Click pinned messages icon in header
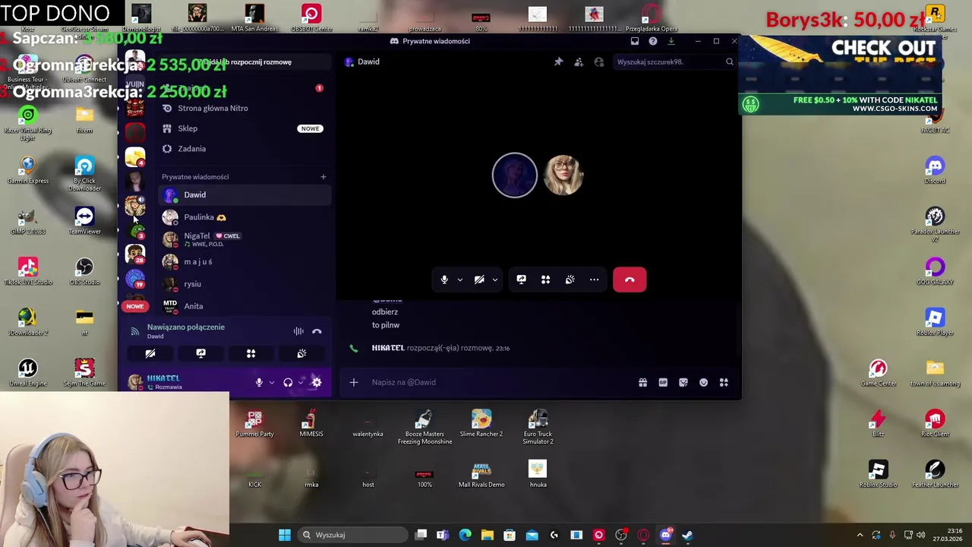 coord(558,62)
